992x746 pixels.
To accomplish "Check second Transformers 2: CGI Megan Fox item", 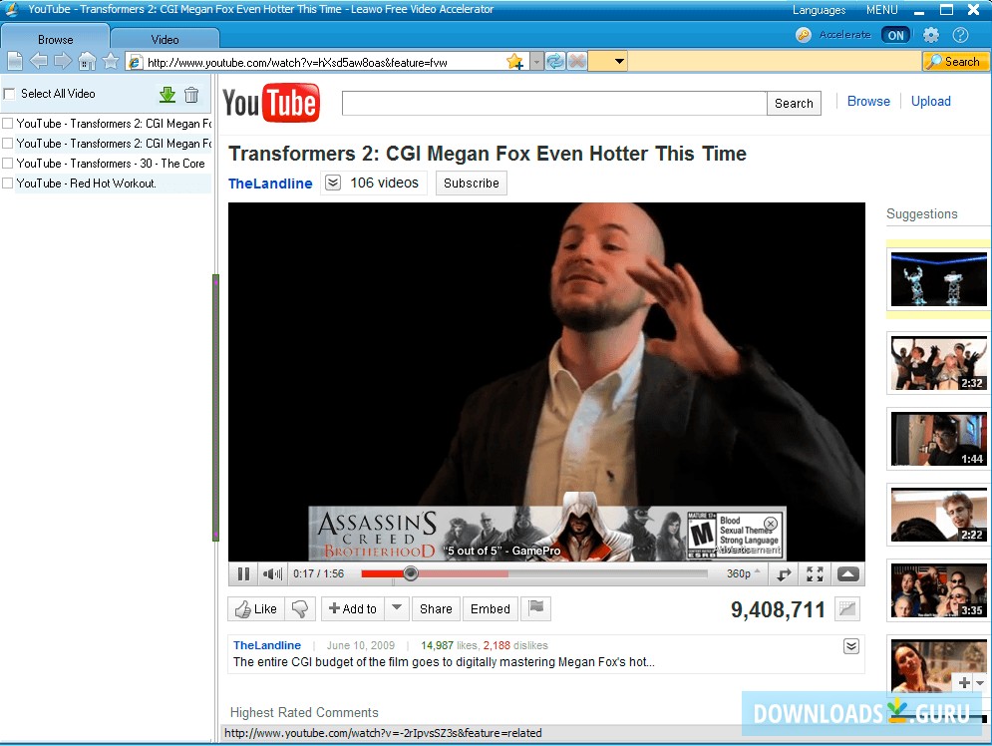I will (8, 143).
